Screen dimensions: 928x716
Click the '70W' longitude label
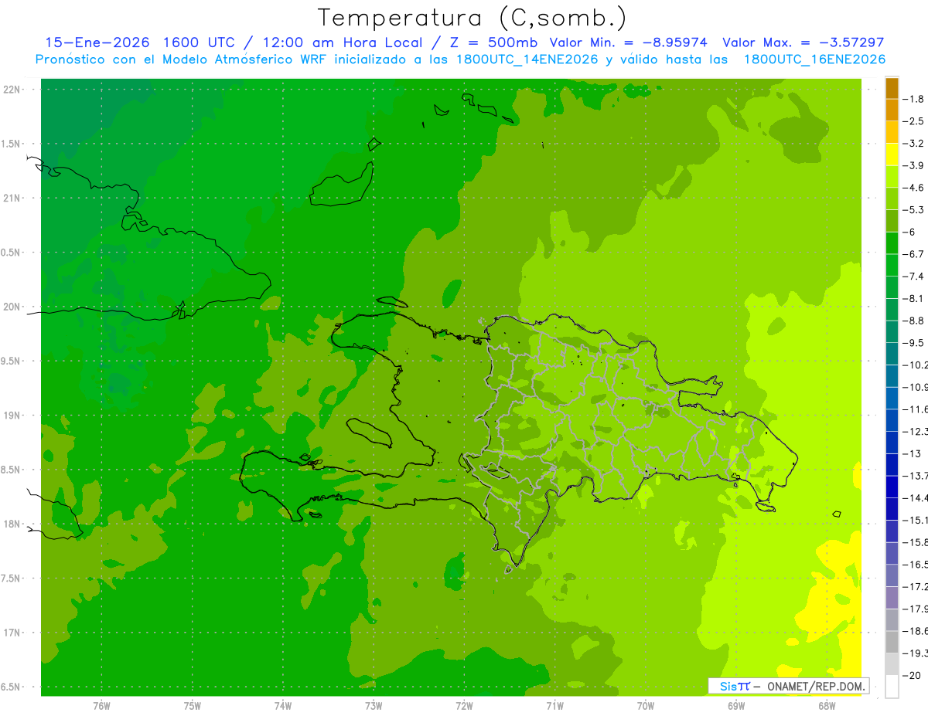click(x=646, y=705)
